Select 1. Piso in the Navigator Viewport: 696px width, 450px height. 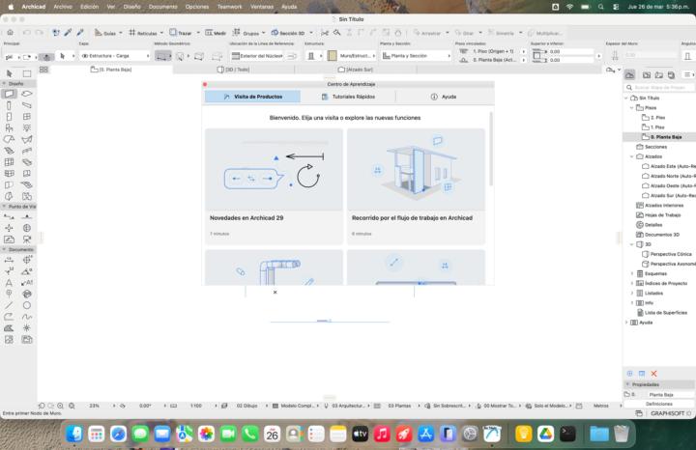click(657, 127)
